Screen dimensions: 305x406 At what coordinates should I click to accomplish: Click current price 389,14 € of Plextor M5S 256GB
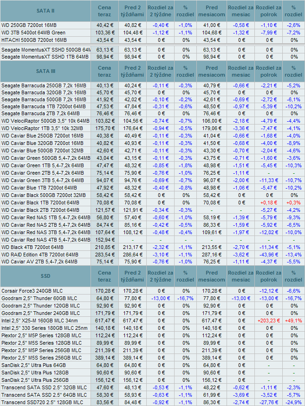pyautogui.click(x=104, y=358)
